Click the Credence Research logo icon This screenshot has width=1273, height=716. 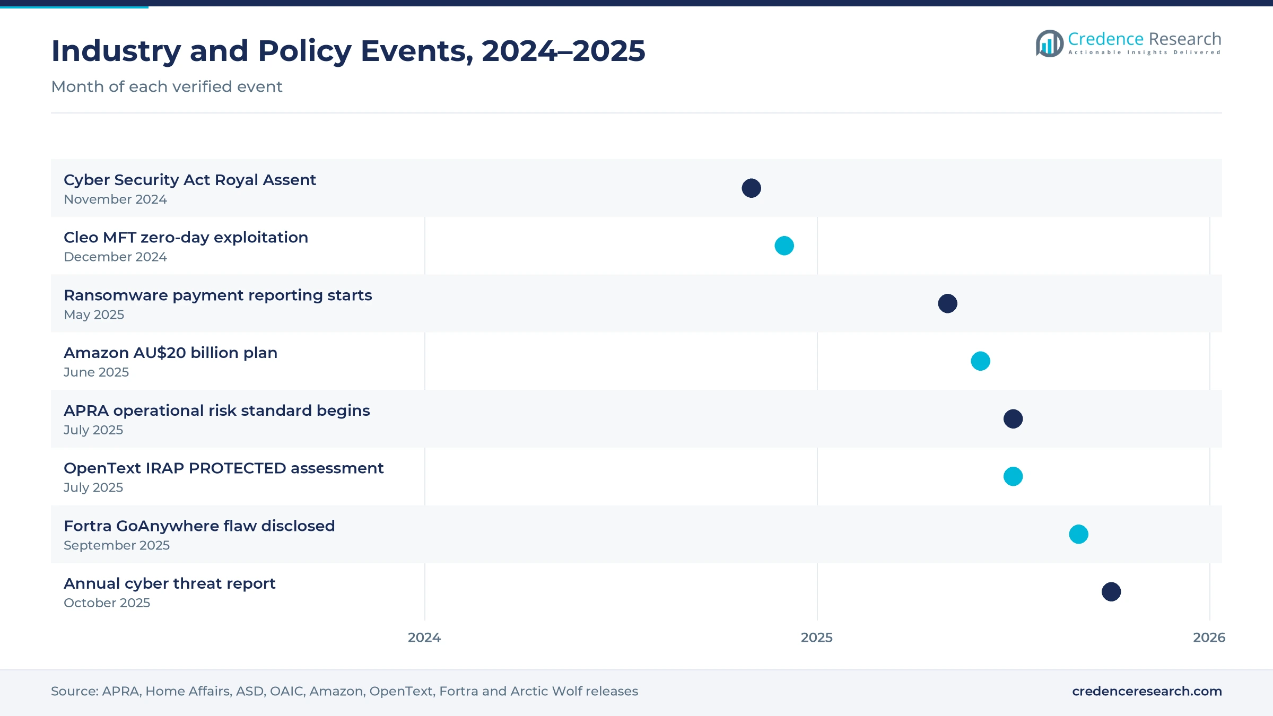coord(1049,43)
